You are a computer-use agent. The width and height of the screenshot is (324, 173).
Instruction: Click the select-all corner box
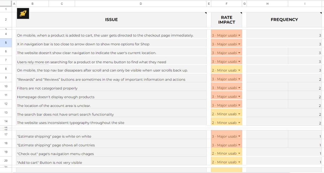point(6,3)
